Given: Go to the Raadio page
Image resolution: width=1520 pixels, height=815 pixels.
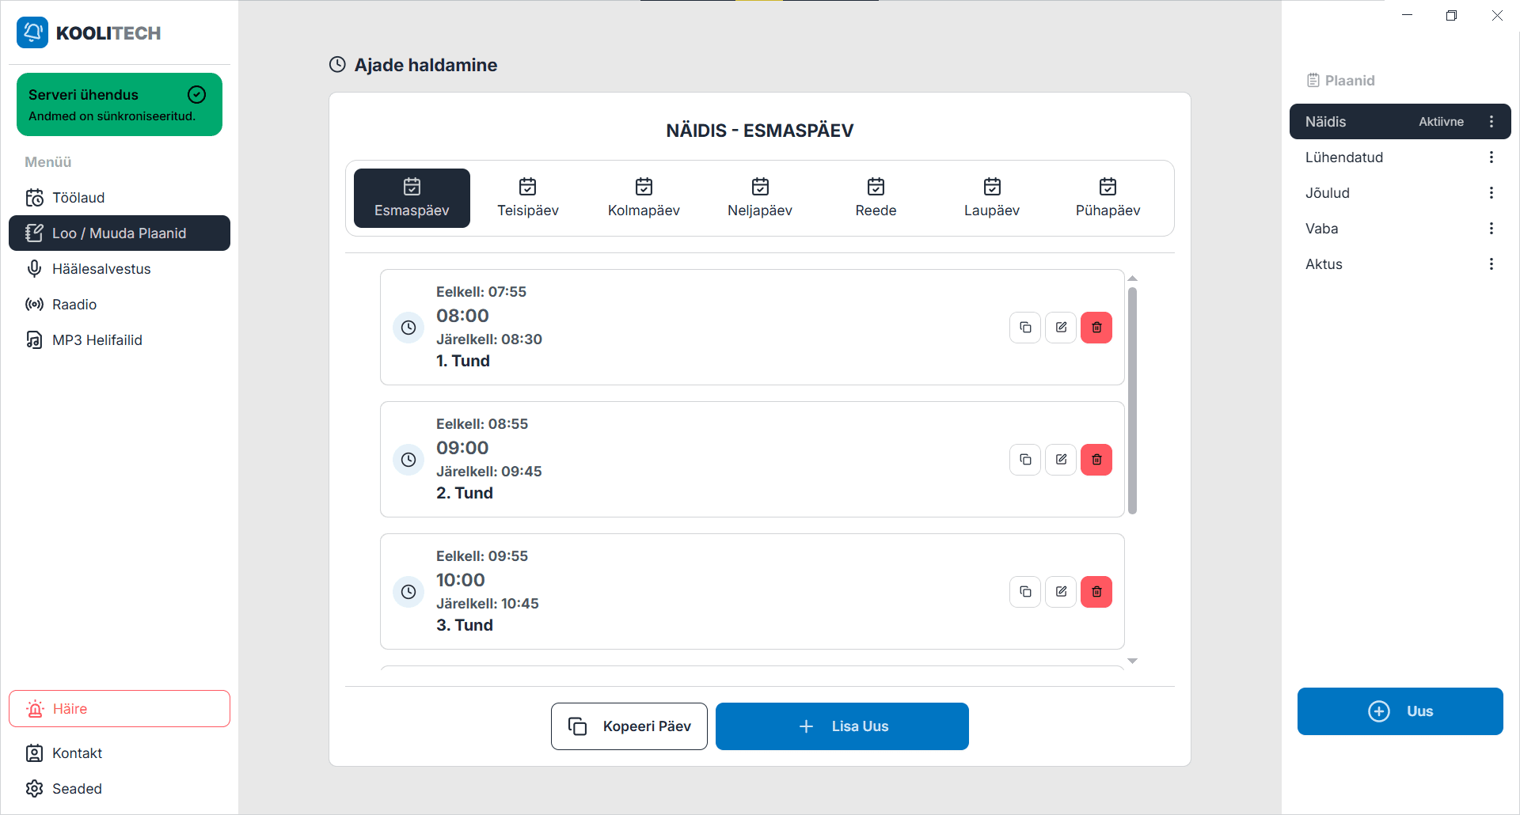Looking at the screenshot, I should pos(120,305).
